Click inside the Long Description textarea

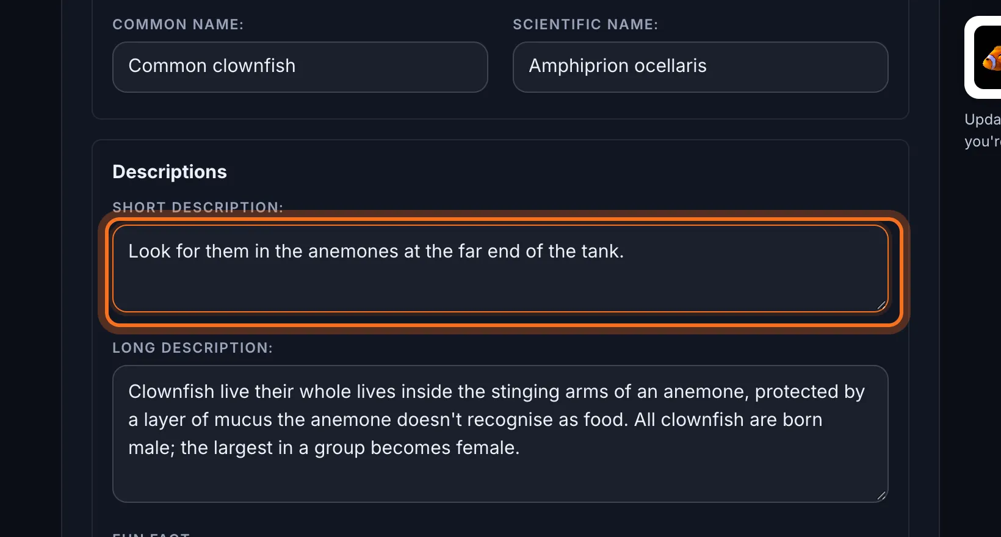coord(500,434)
